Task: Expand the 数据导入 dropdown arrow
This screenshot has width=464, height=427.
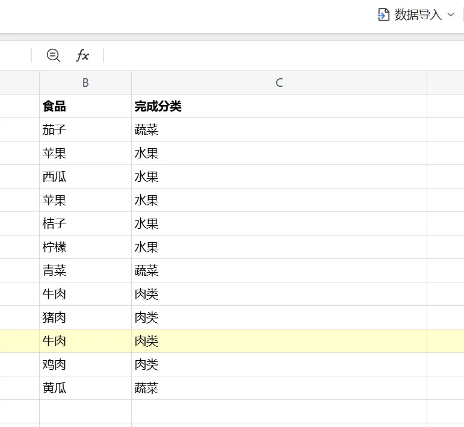Action: tap(450, 14)
